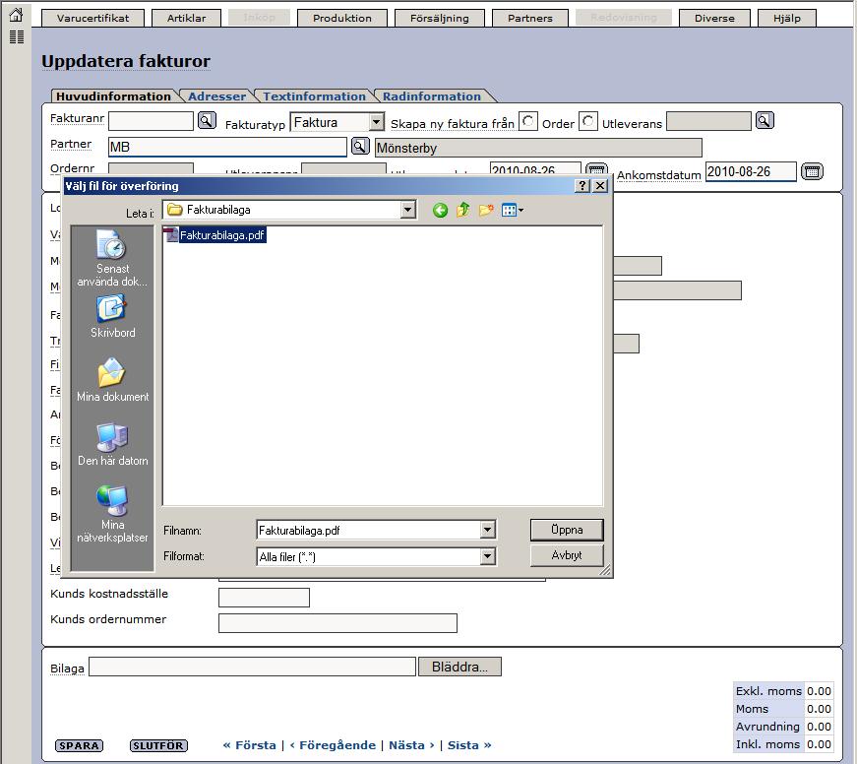Open the view menu icon in dialog
857x764 pixels.
click(512, 210)
